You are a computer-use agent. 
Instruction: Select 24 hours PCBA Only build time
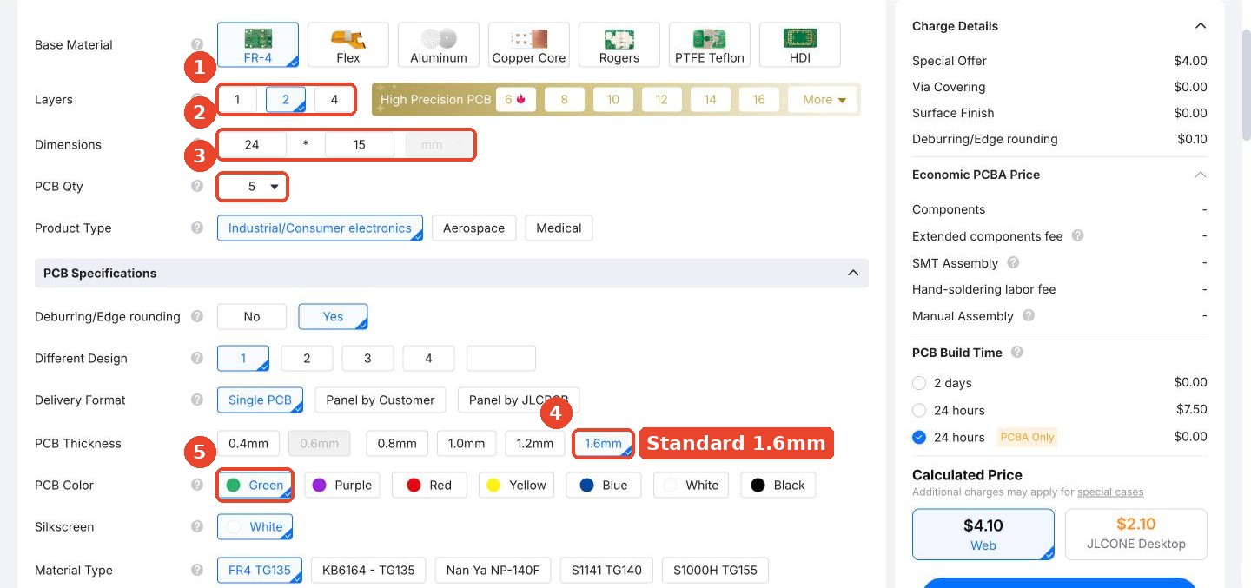(x=919, y=438)
